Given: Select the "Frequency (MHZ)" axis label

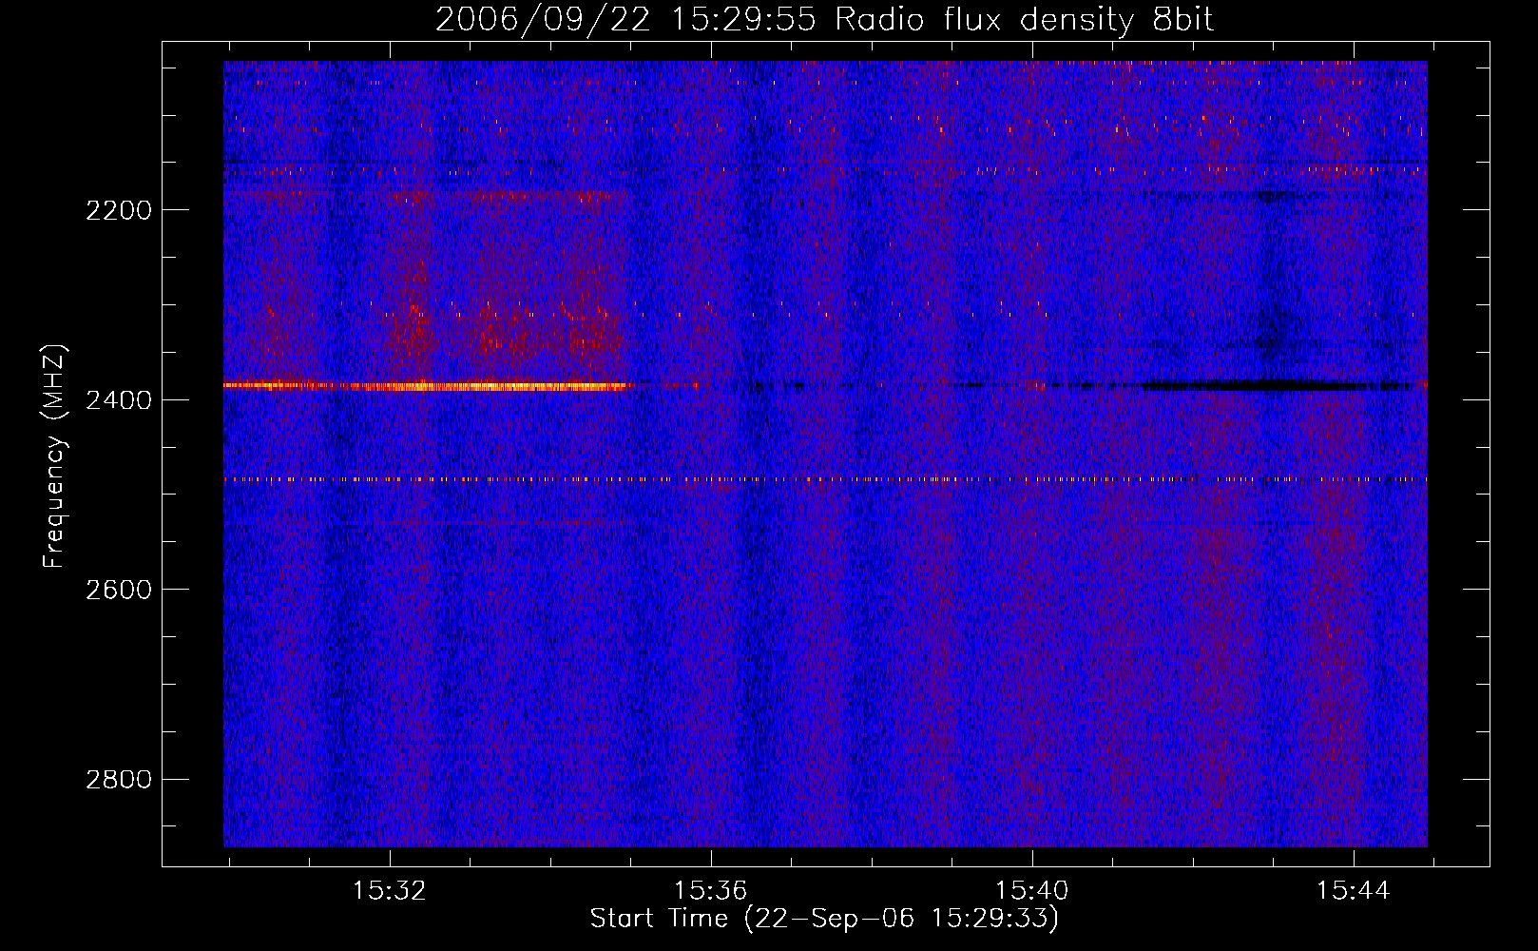Looking at the screenshot, I should tap(55, 456).
